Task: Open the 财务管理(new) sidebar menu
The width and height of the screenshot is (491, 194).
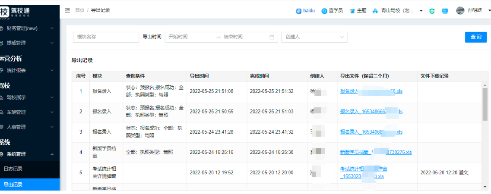Action: coord(30,28)
